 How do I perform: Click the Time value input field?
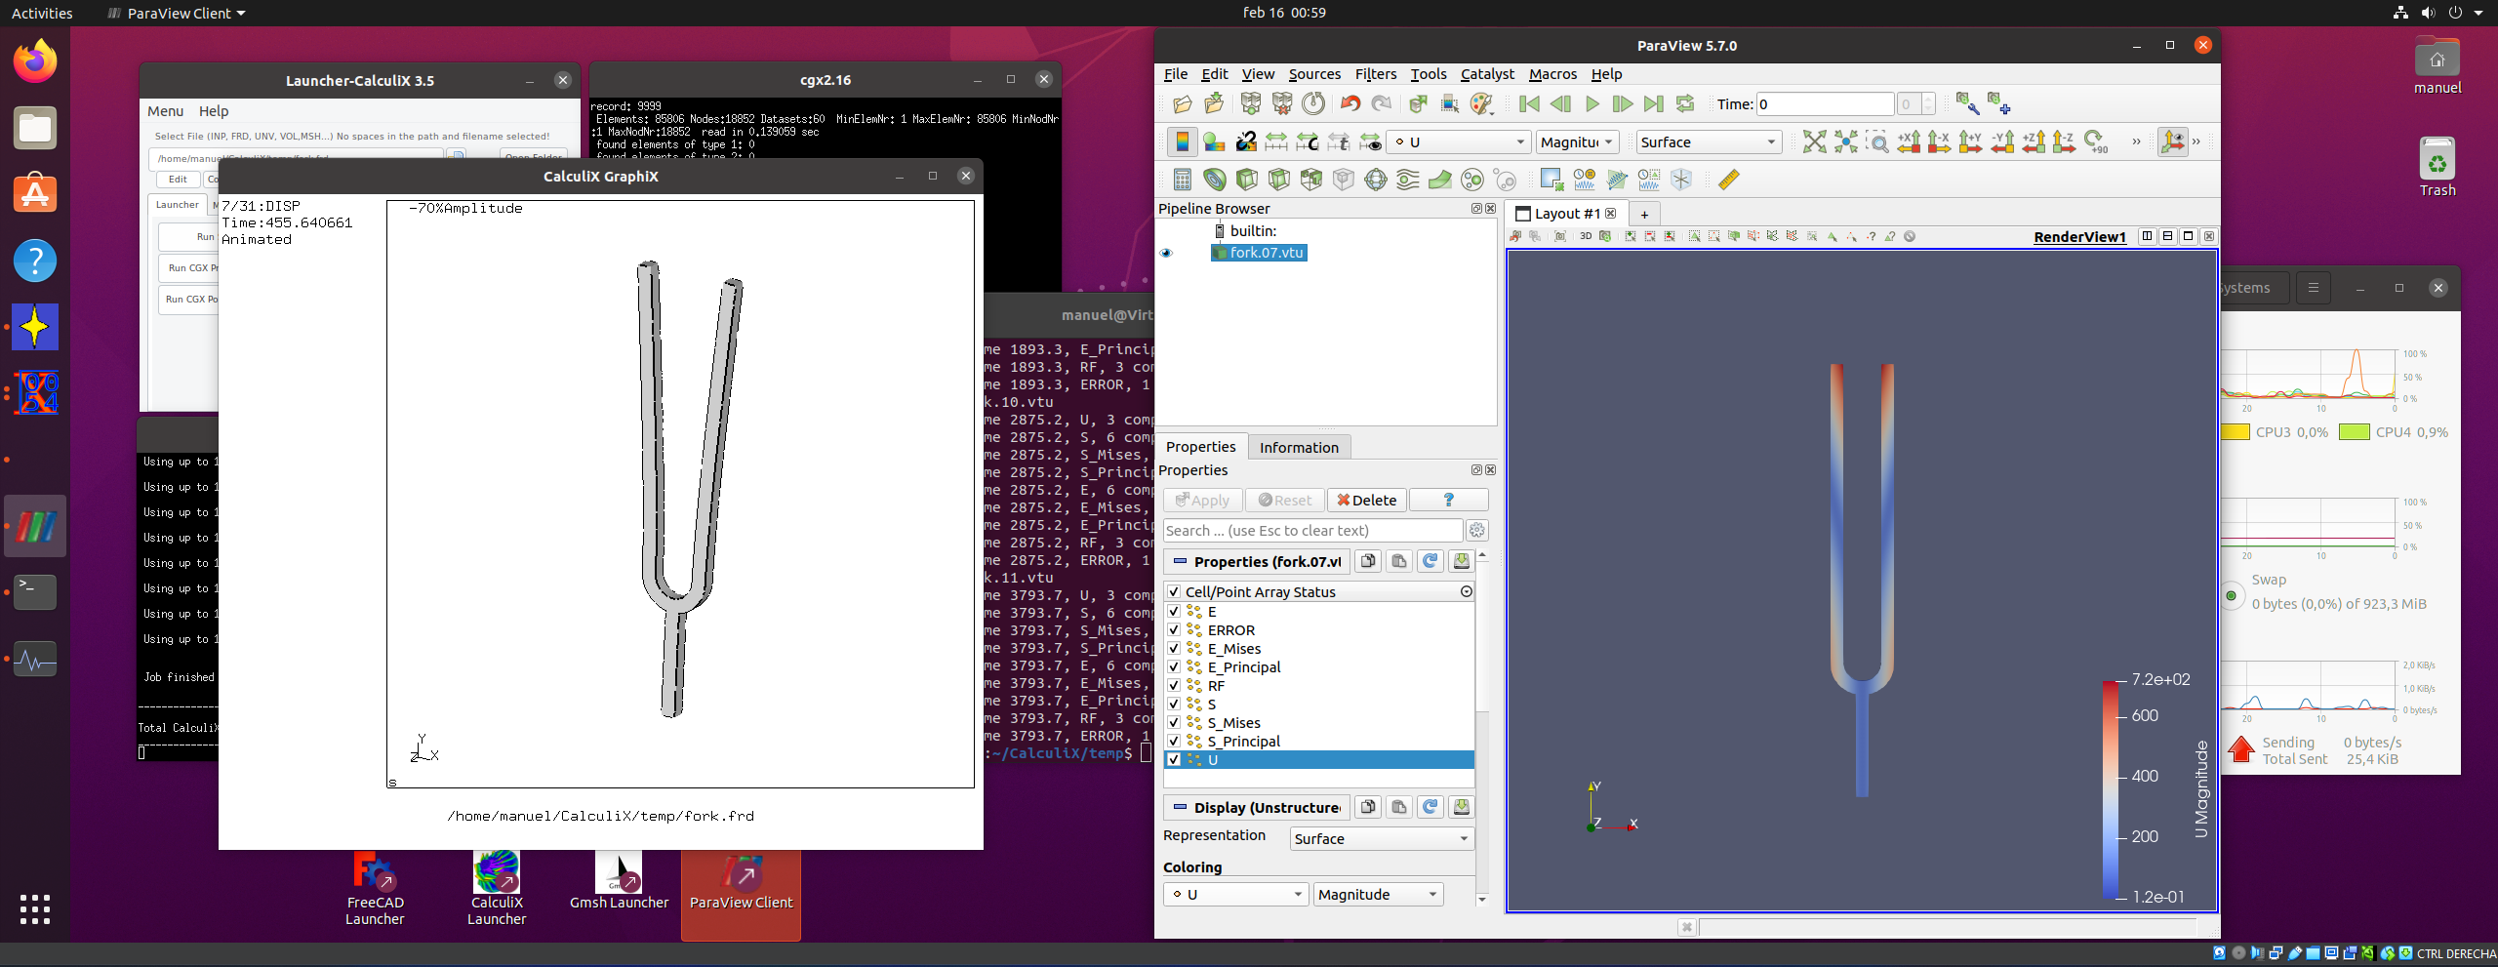(x=1826, y=104)
